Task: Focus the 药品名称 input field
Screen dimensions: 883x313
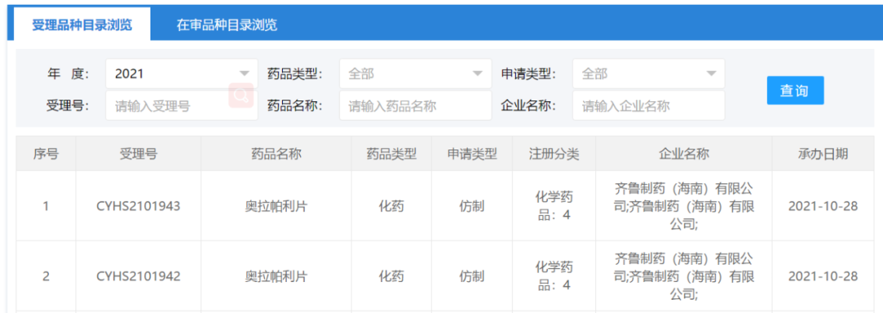Action: click(415, 106)
